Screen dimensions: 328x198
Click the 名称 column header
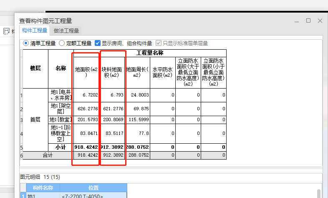(61, 69)
